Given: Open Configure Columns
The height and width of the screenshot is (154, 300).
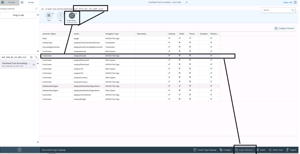Looking at the screenshot, I should (284, 28).
